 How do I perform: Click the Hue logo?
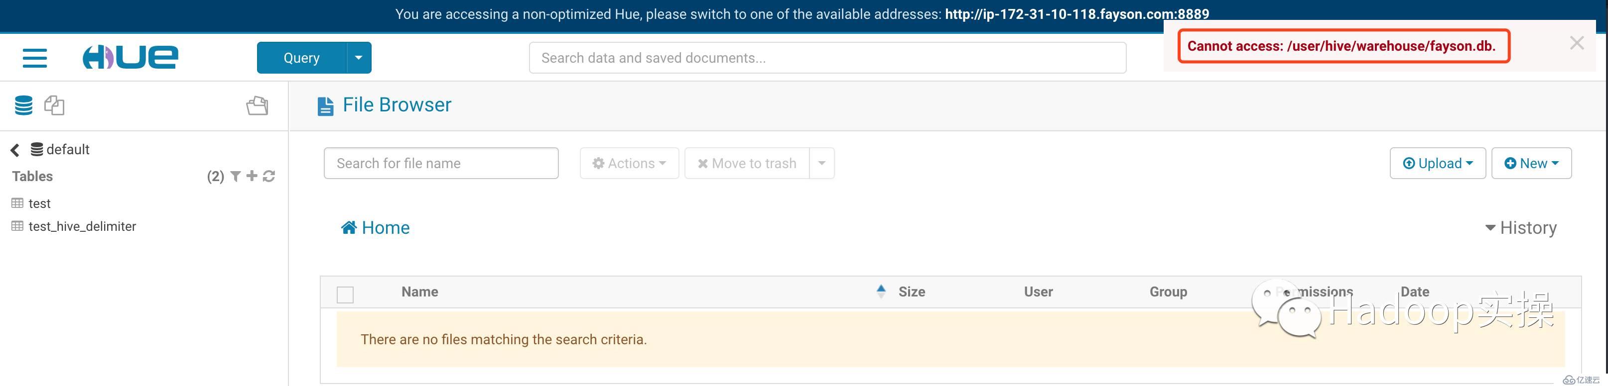pos(131,57)
